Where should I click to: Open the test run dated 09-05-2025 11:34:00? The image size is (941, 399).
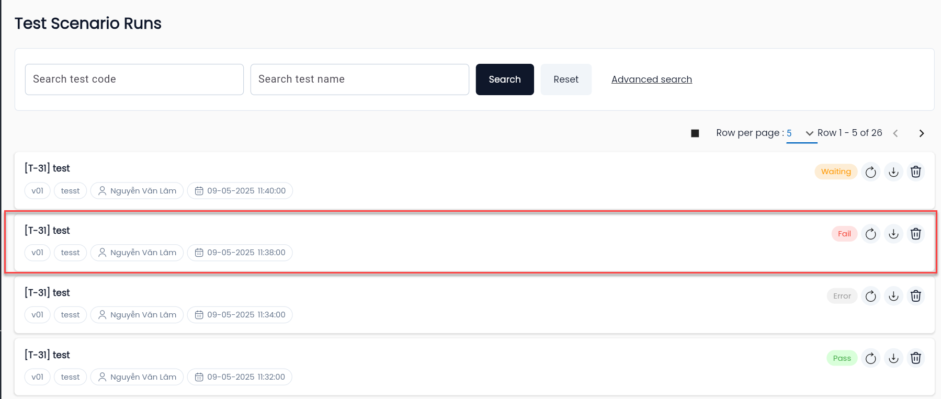pyautogui.click(x=474, y=305)
